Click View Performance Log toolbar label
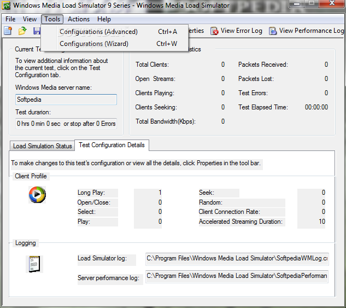This screenshot has height=308, width=346. click(312, 31)
